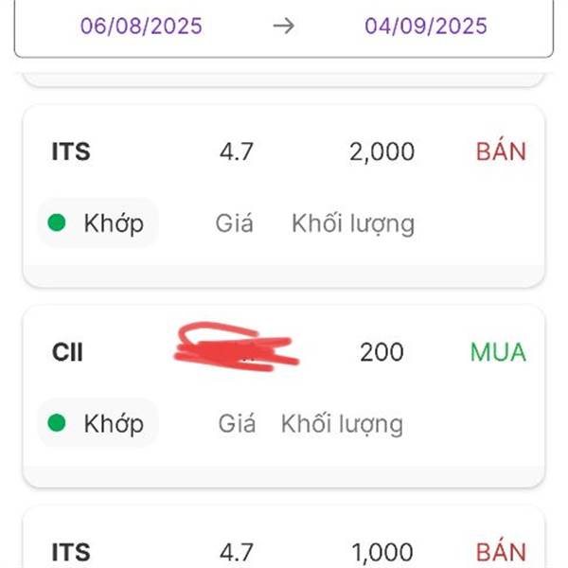
Task: Click the BÁN label on ITS 1,000 order
Action: tap(501, 552)
